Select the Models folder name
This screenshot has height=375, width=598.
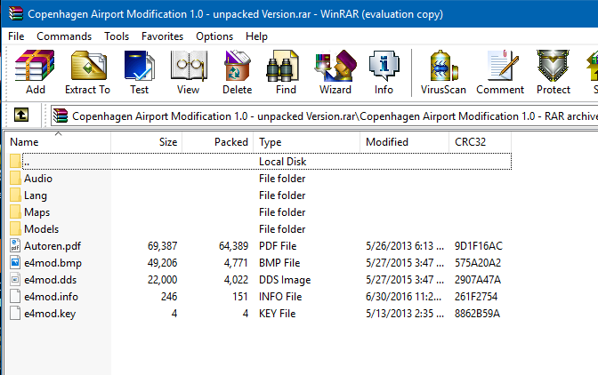[x=42, y=228]
